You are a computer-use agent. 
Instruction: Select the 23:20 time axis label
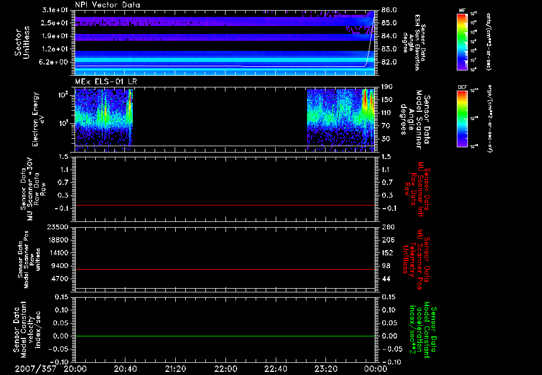pos(325,368)
